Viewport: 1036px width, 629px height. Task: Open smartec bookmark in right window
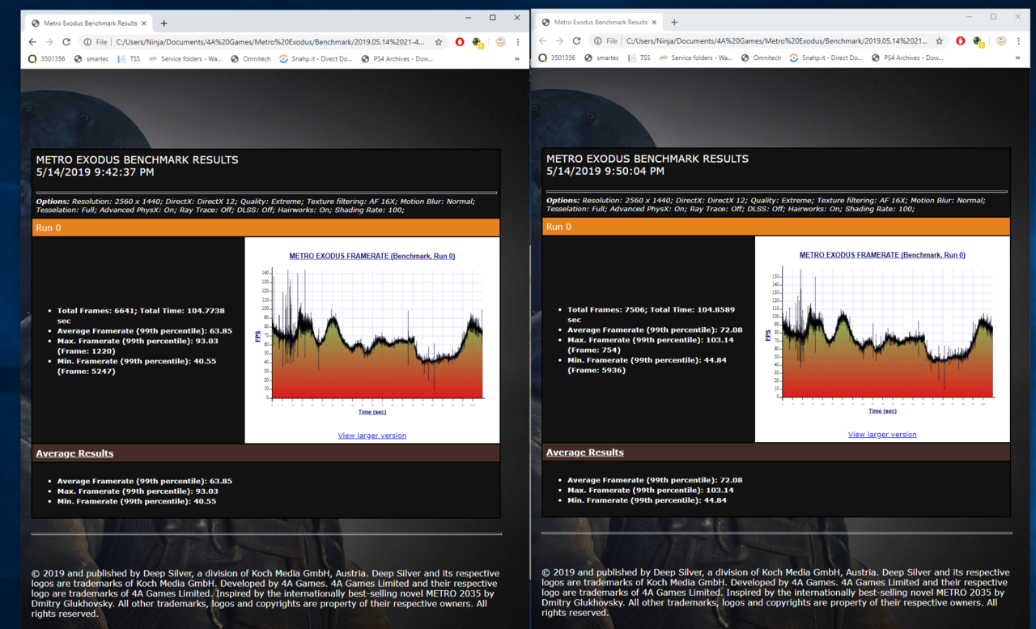601,57
